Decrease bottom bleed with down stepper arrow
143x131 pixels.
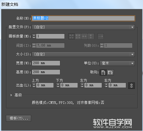tap(58, 86)
